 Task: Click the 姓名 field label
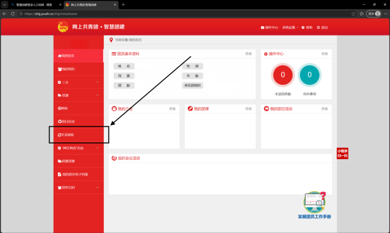(x=124, y=66)
